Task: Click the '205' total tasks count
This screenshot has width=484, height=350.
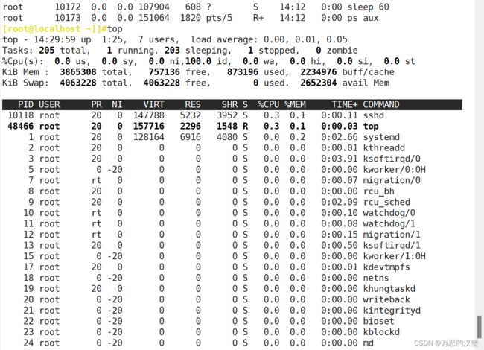Action: [x=47, y=51]
